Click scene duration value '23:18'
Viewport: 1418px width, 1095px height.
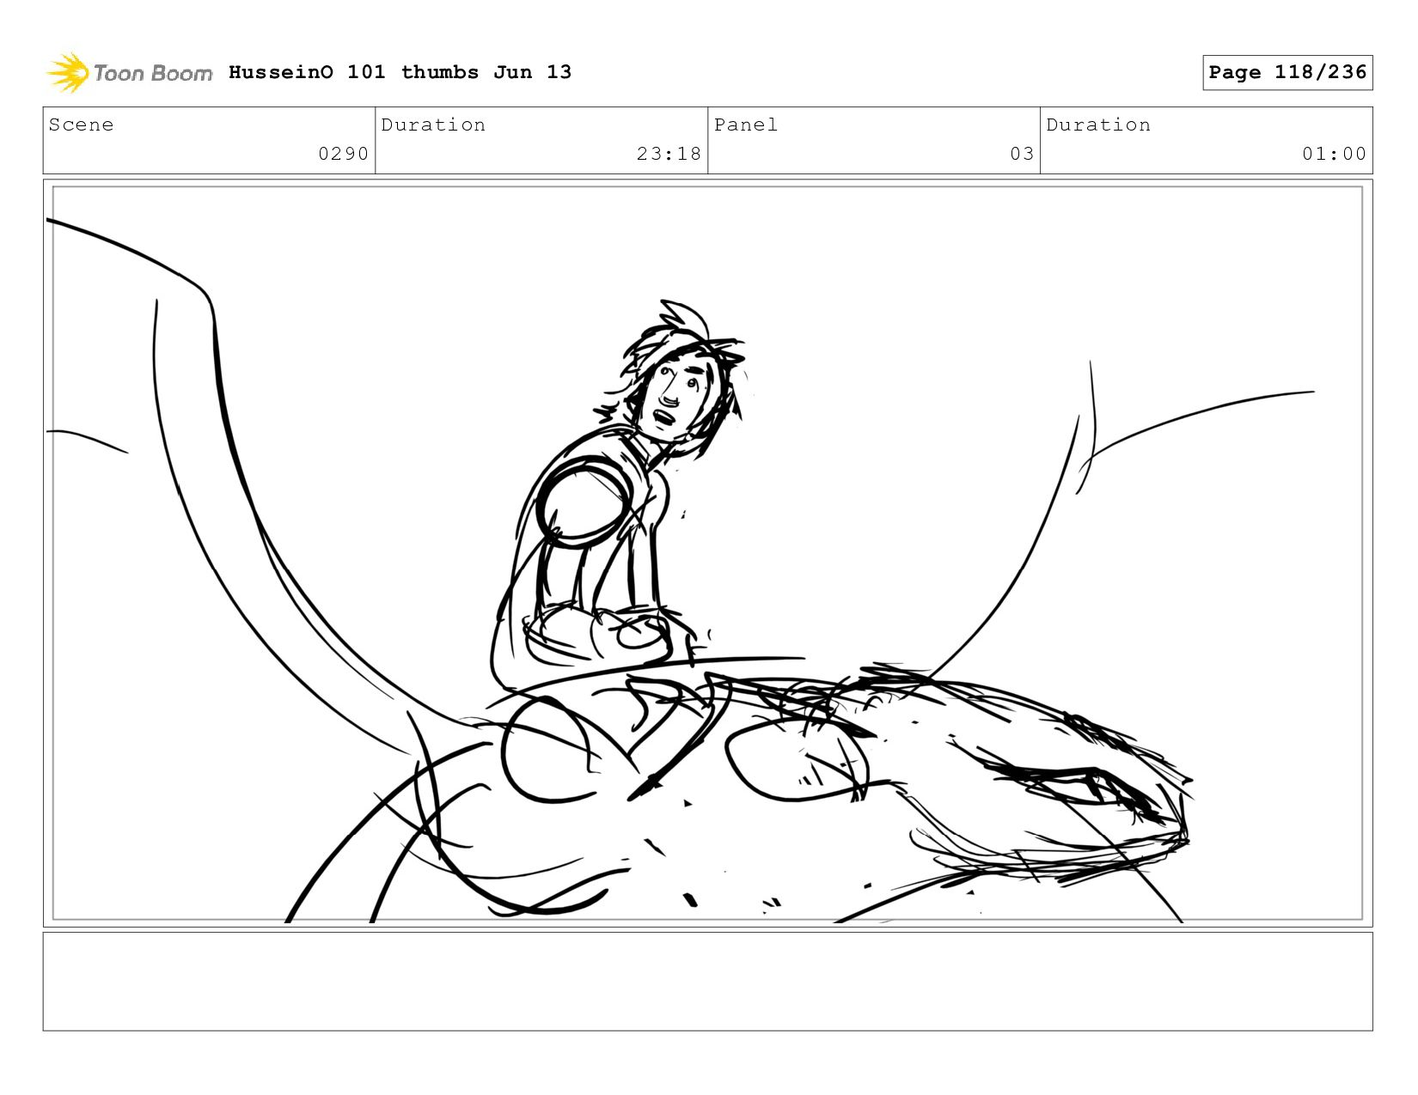click(x=669, y=154)
